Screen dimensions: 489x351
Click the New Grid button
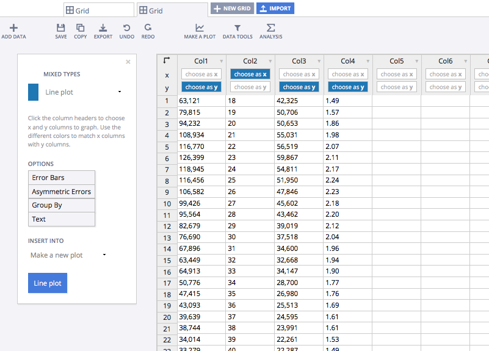(232, 9)
